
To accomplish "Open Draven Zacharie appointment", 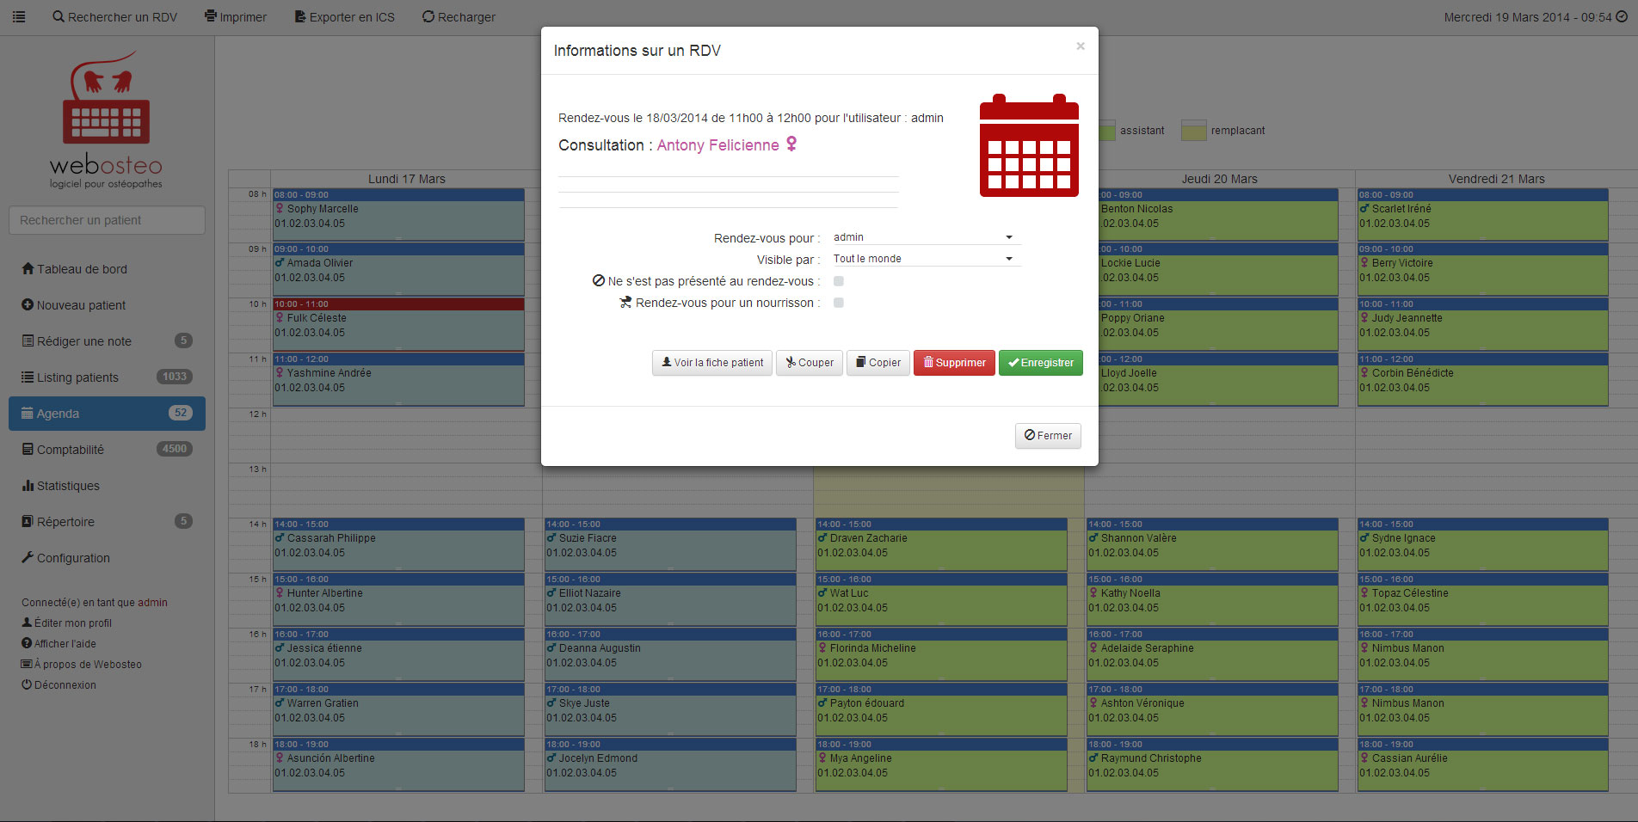I will pos(941,545).
